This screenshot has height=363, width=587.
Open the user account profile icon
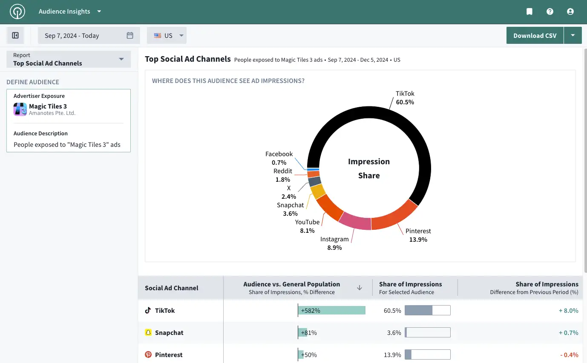(570, 11)
